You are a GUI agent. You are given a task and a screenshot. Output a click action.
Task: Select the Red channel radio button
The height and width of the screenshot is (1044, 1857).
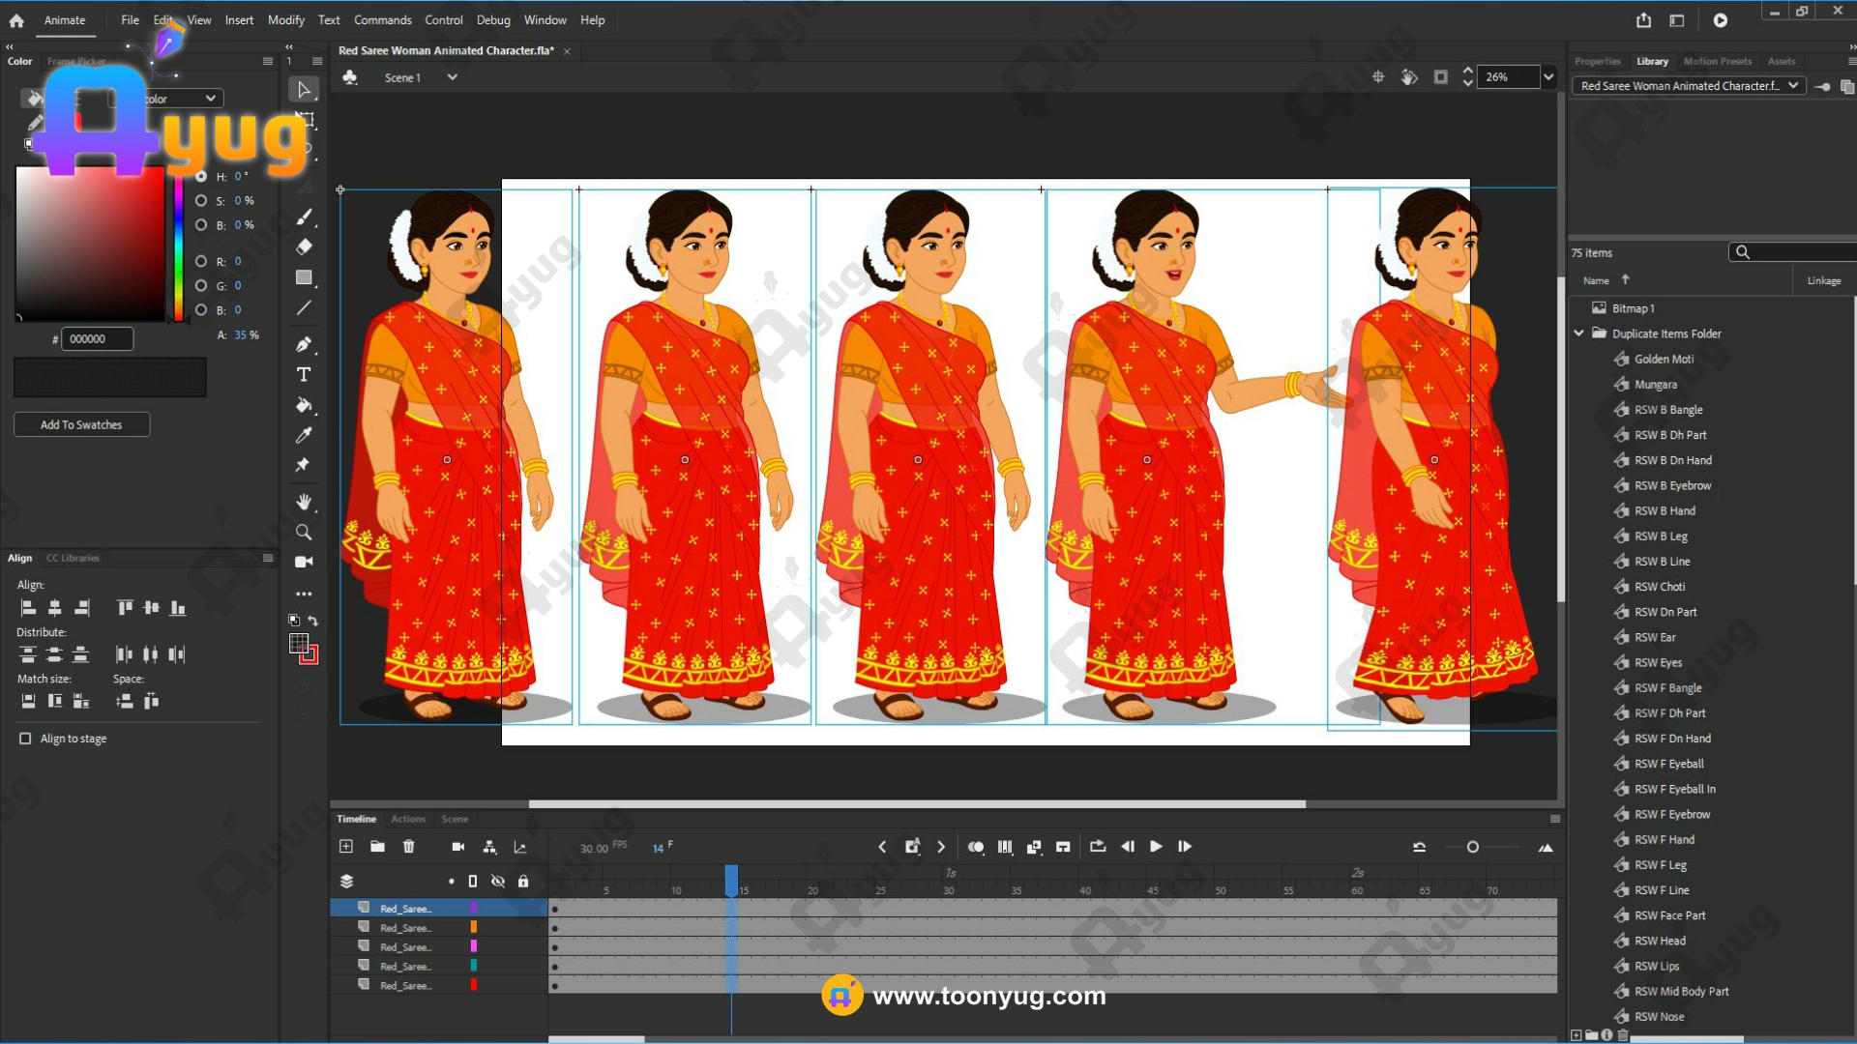tap(201, 261)
